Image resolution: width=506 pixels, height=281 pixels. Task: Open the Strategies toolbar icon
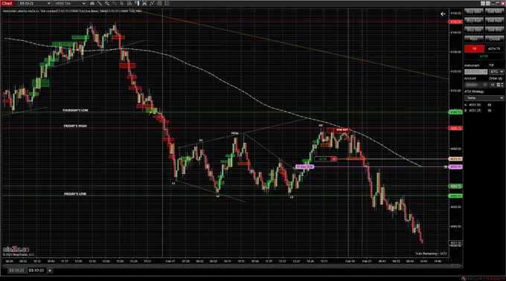(152, 3)
